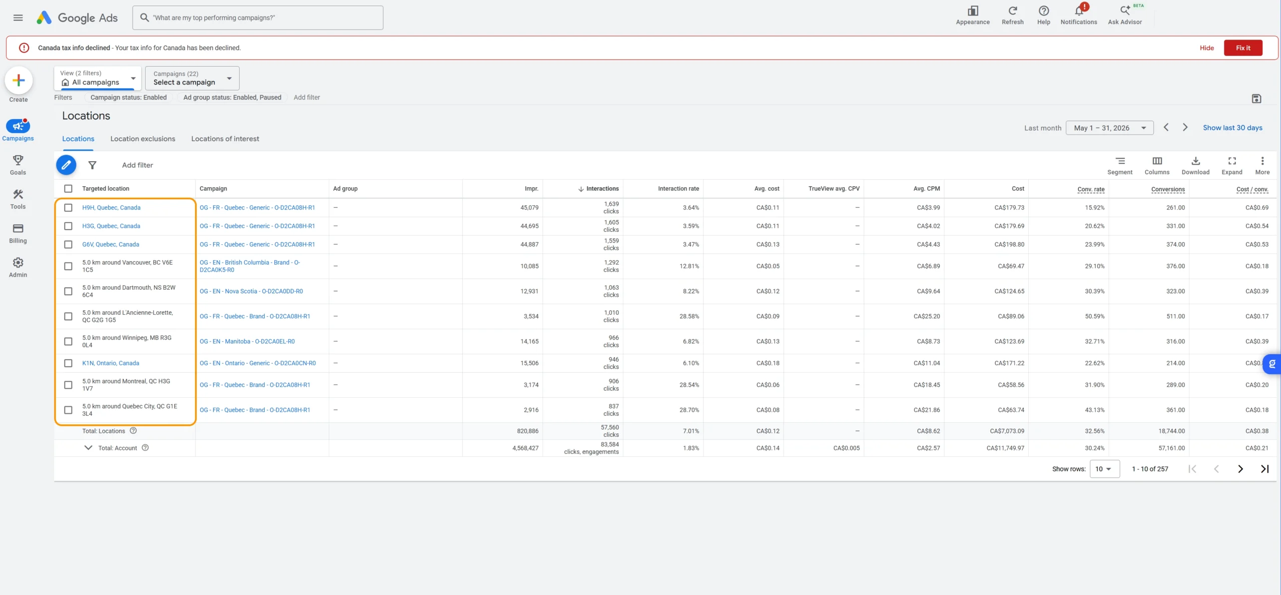Viewport: 1281px width, 595px height.
Task: Click Add filter next to filter chips
Action: coord(306,97)
